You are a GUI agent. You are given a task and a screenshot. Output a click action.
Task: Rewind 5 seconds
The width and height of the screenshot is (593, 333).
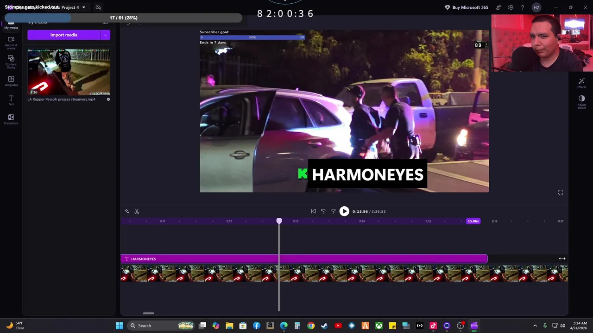[x=323, y=211]
